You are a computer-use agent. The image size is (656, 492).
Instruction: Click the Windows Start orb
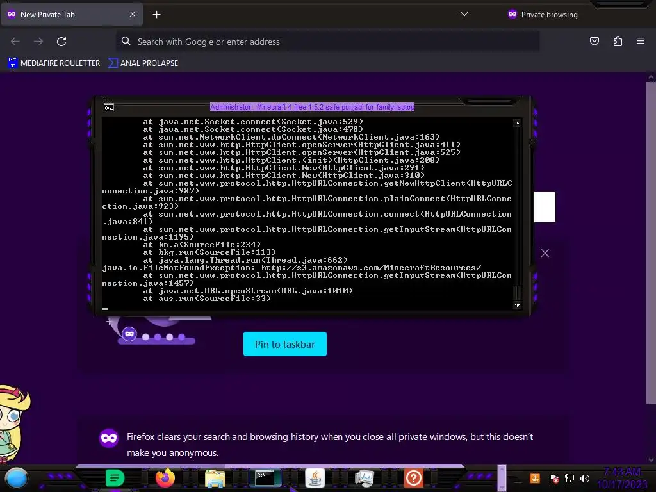click(x=16, y=478)
